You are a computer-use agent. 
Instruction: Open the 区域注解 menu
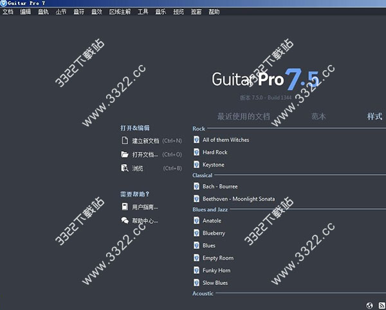120,12
